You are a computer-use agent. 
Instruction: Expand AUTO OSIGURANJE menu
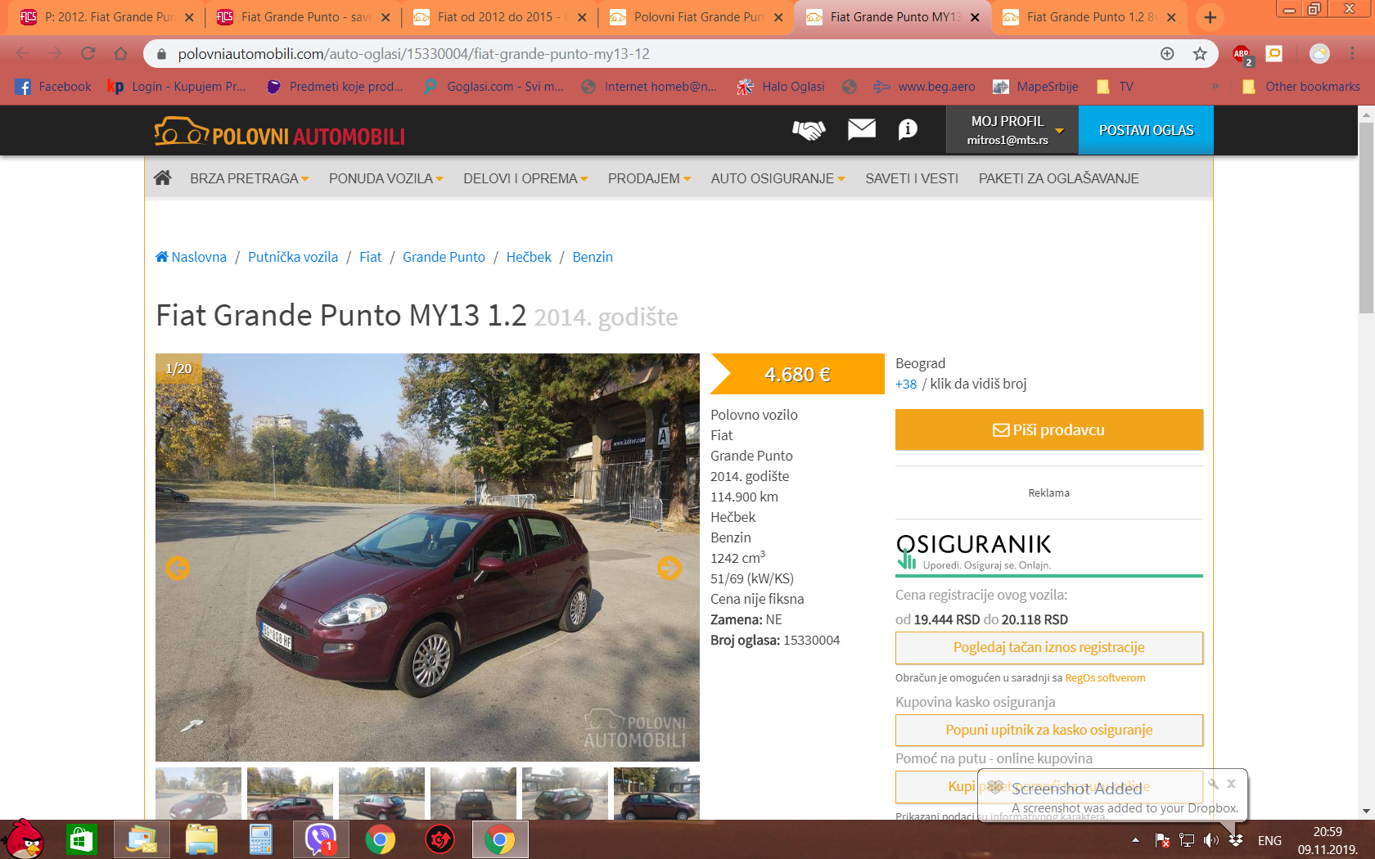[778, 178]
